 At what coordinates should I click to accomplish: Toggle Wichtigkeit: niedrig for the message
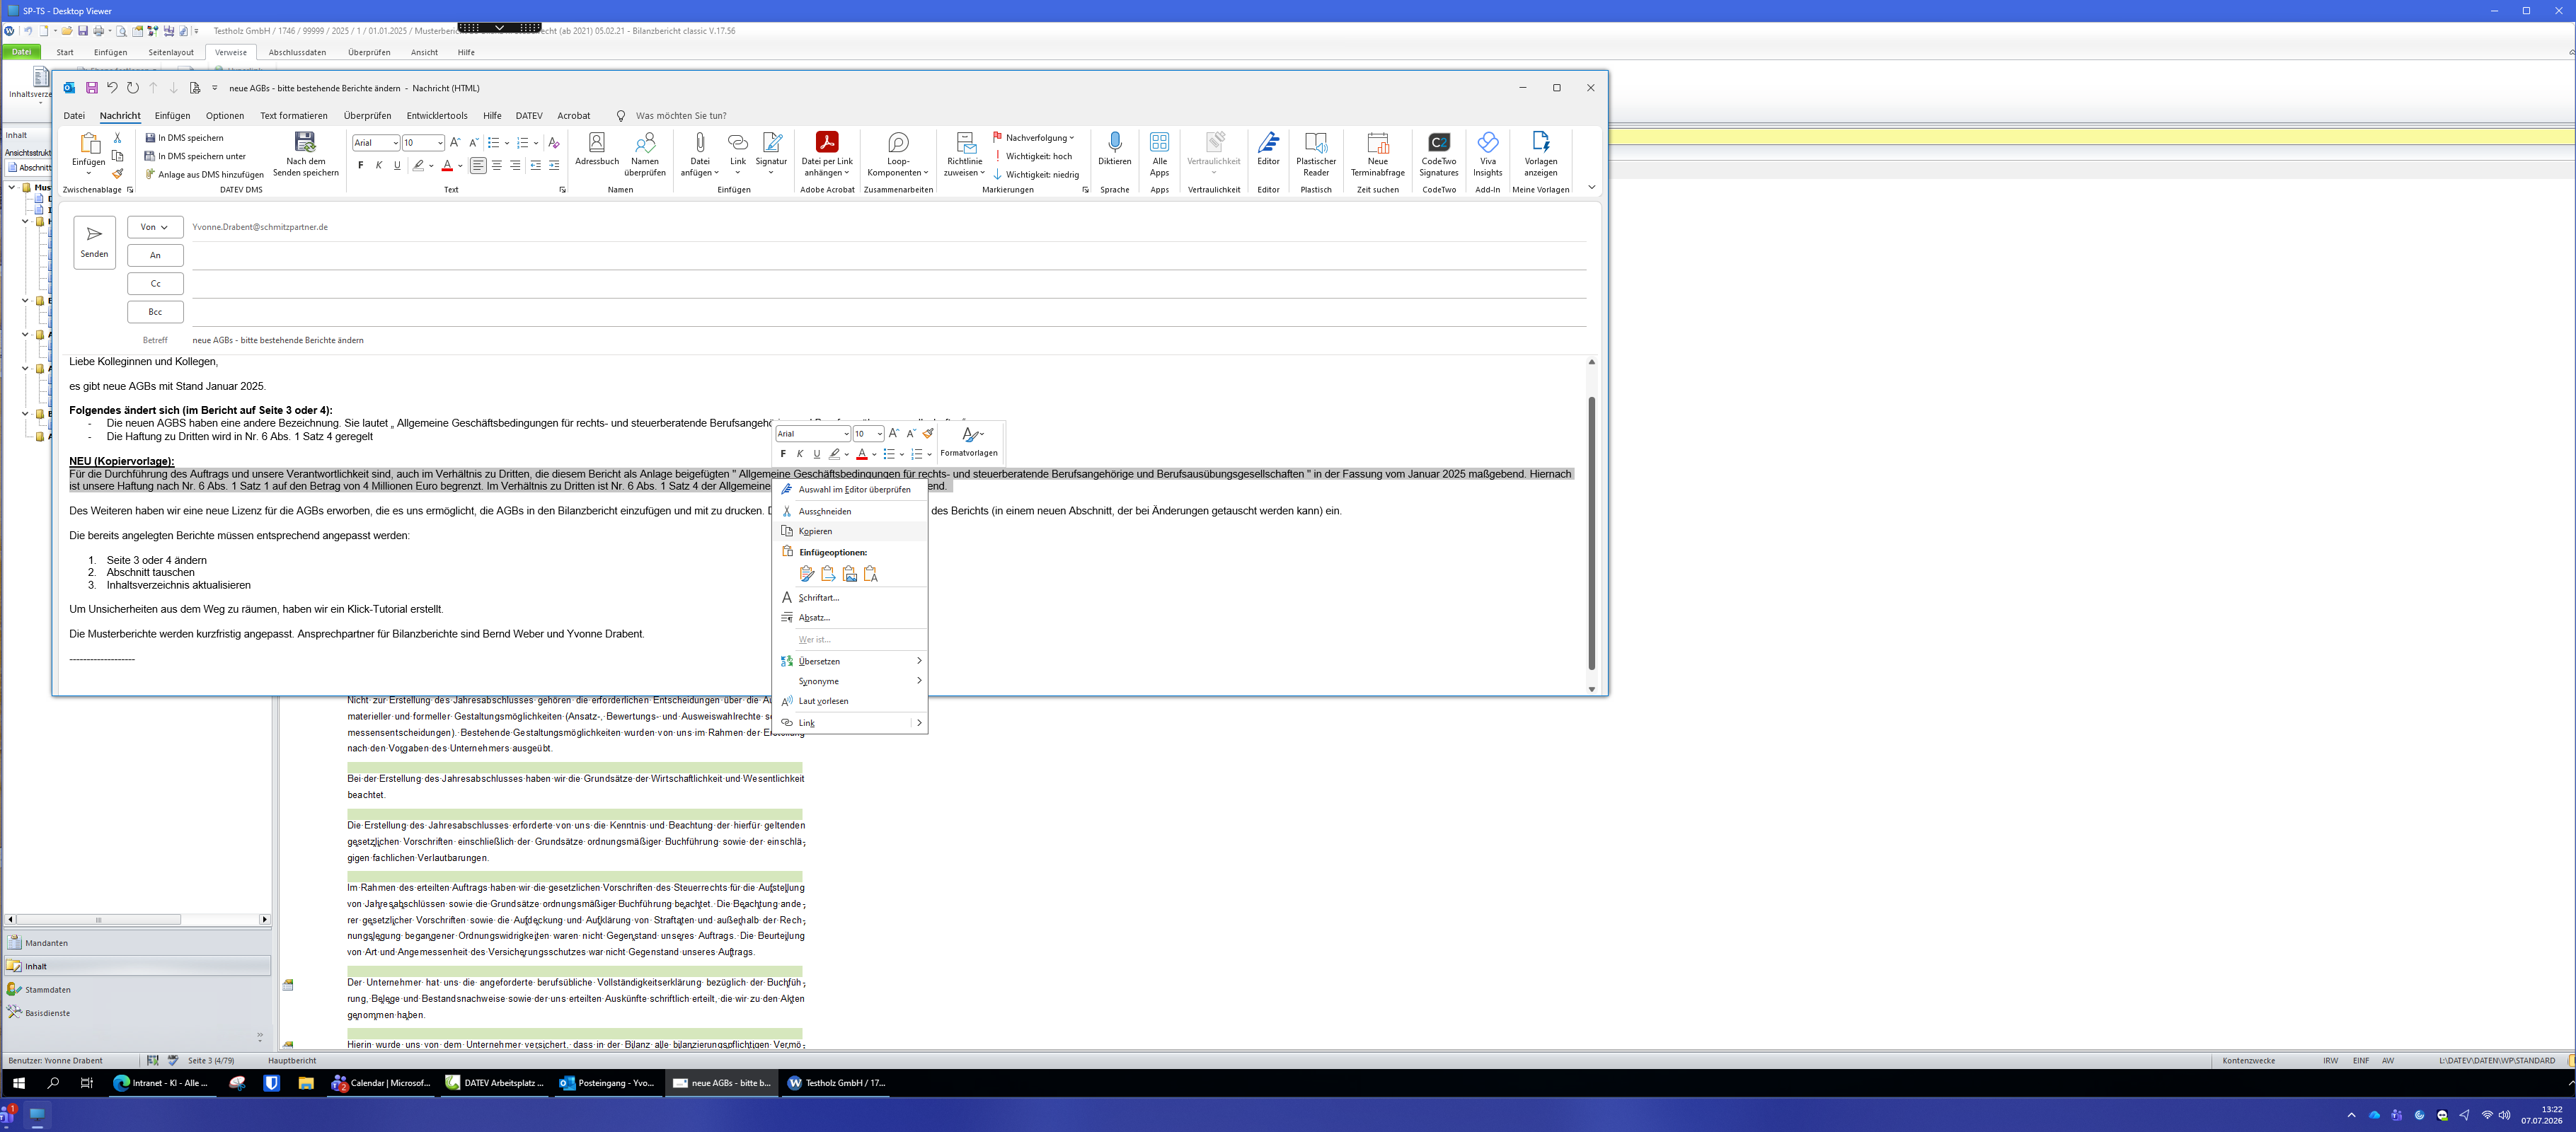click(x=1036, y=174)
